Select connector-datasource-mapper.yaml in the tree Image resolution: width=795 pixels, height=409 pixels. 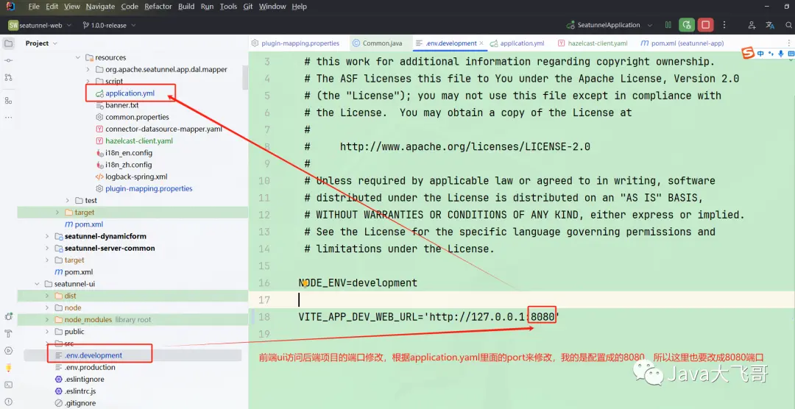[163, 129]
